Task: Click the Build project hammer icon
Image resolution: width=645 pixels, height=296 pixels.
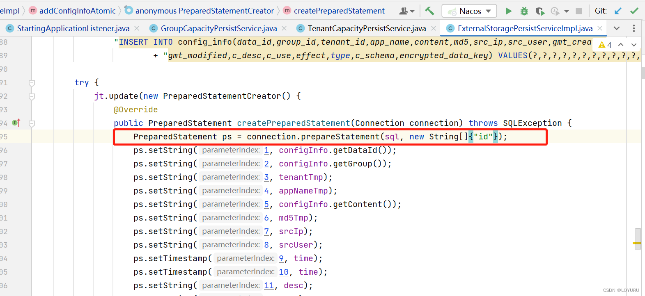Action: pyautogui.click(x=429, y=11)
